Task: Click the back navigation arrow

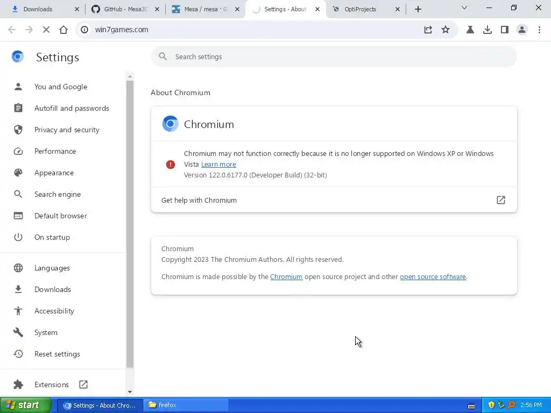Action: [12, 30]
